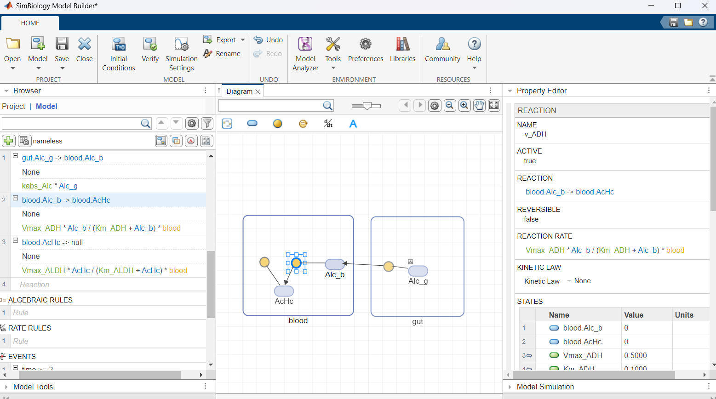Screen dimensions: 716x399
Task: Open Browser search settings gear
Action: pyautogui.click(x=192, y=123)
